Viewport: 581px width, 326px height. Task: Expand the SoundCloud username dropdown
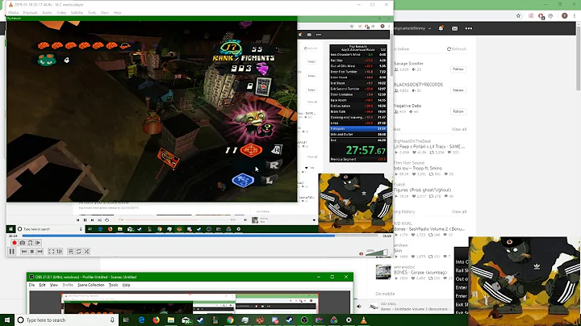point(429,28)
